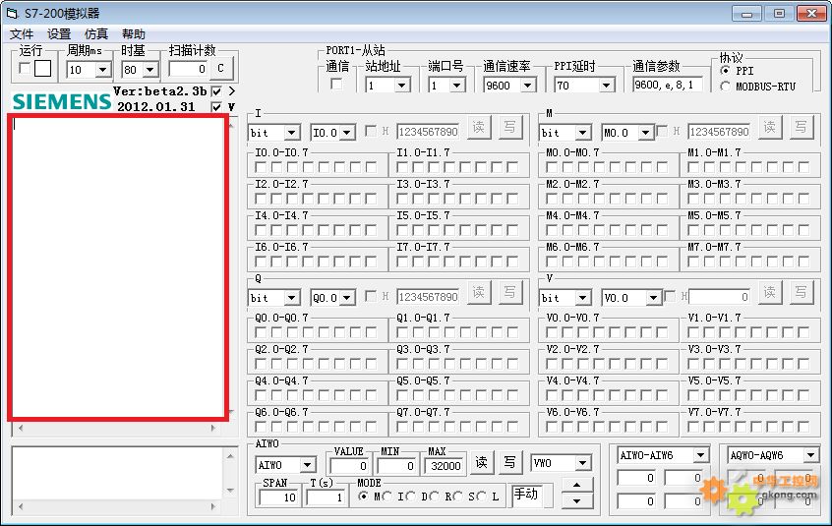The width and height of the screenshot is (832, 526).
Task: Expand the AIW0 channel dropdown
Action: point(307,466)
